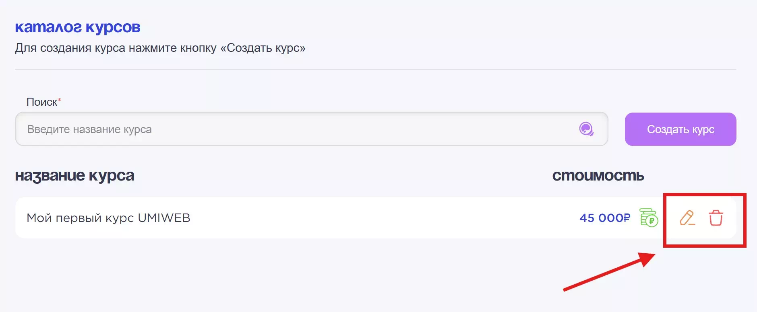Image resolution: width=757 pixels, height=312 pixels.
Task: Click the purple search magnifier icon
Action: tap(586, 129)
